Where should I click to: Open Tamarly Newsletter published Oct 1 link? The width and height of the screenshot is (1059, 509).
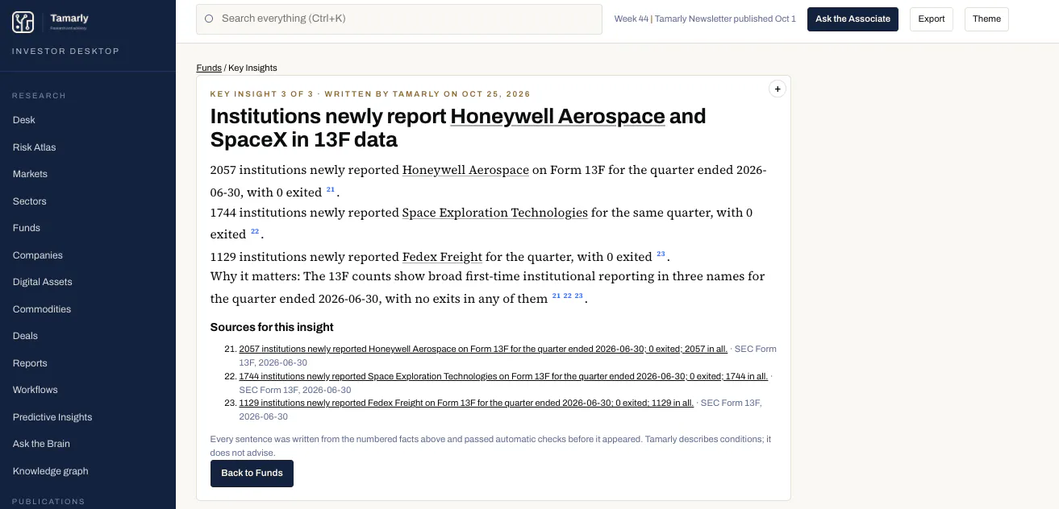click(x=725, y=19)
